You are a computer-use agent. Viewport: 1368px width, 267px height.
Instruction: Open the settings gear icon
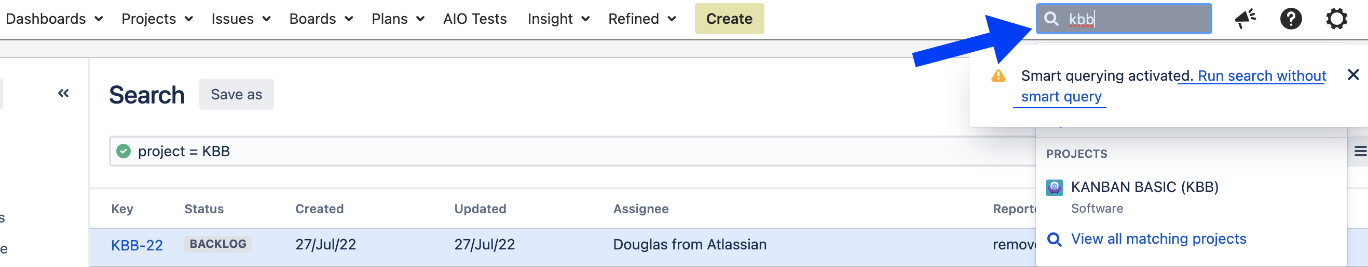tap(1336, 19)
